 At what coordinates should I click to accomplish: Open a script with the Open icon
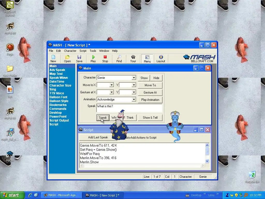click(67, 59)
